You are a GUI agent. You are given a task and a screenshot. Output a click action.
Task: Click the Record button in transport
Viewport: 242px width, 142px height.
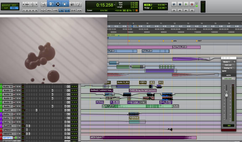192,5
